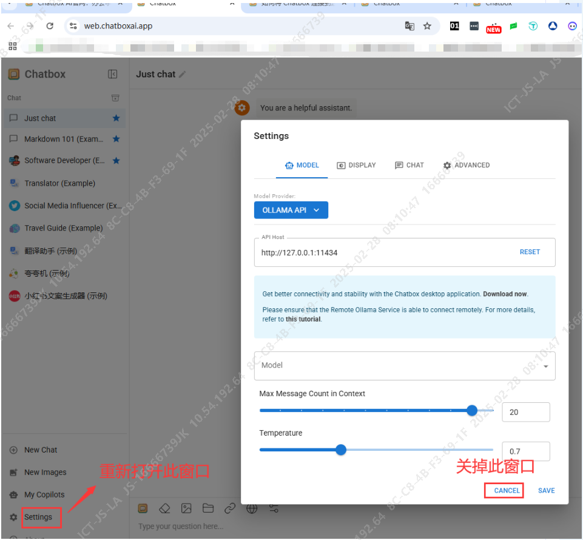Click the eraser icon above the input
This screenshot has width=583, height=540.
coord(164,508)
